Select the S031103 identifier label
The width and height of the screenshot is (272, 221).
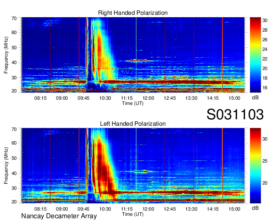point(235,114)
